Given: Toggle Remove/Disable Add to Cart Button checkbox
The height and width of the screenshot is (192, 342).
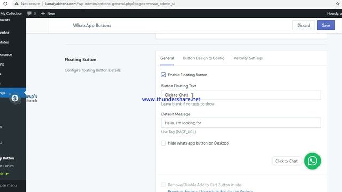Looking at the screenshot, I should point(164,185).
